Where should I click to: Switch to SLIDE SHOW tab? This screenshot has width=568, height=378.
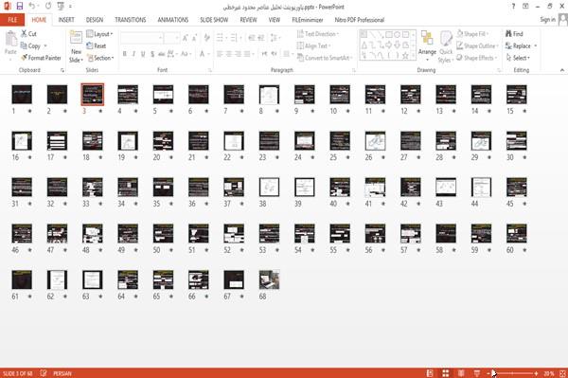pyautogui.click(x=214, y=20)
